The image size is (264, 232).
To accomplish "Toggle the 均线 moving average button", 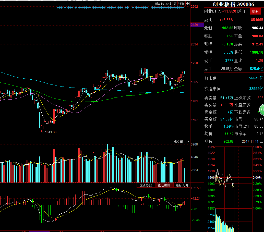I will click(x=168, y=4).
